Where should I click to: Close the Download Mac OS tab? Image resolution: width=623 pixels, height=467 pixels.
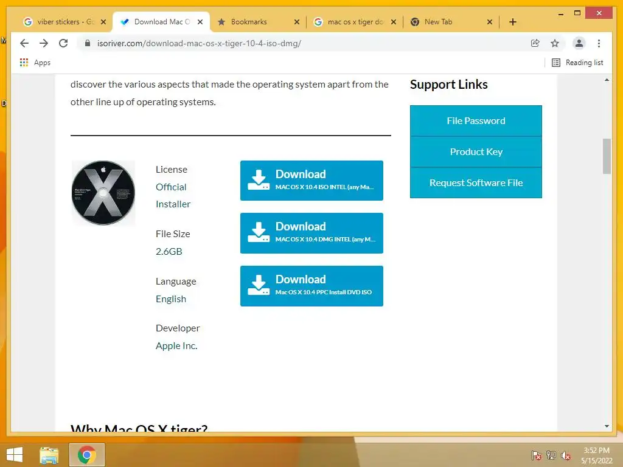200,22
